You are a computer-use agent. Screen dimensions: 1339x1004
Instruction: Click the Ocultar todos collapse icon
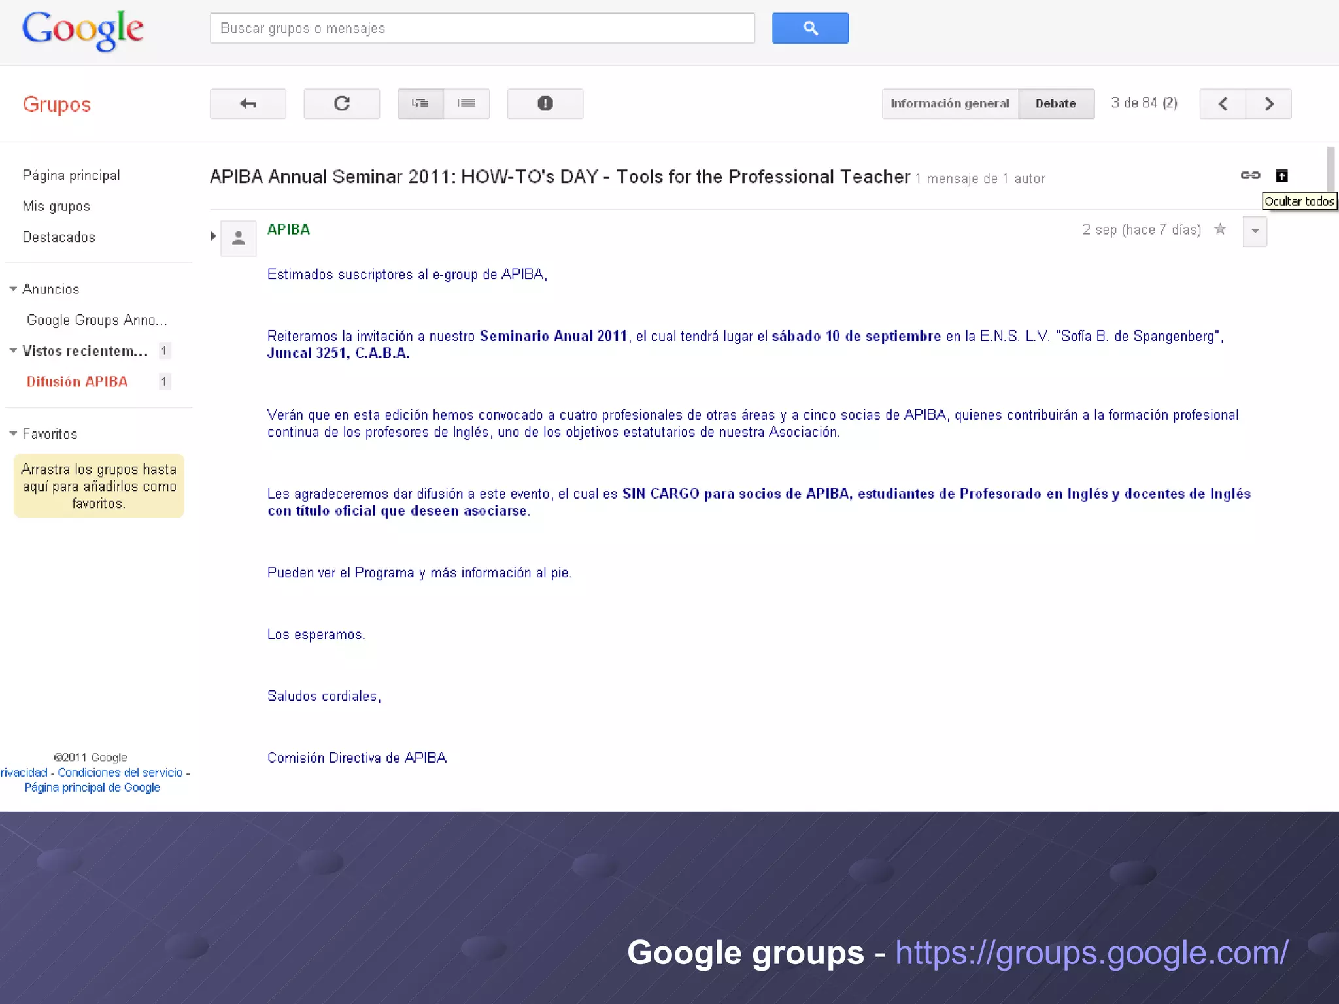(x=1282, y=175)
